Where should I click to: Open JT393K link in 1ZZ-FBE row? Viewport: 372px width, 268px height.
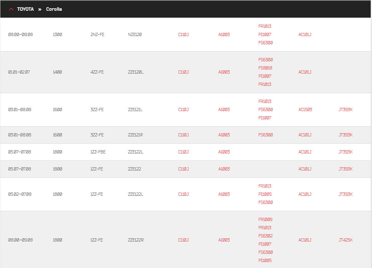tap(345, 152)
